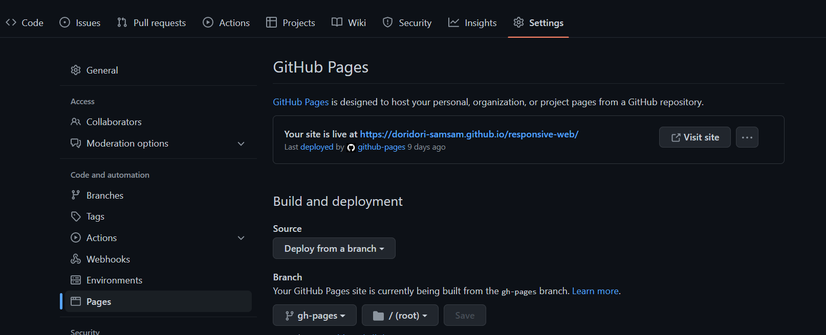Image resolution: width=826 pixels, height=335 pixels.
Task: Open the live site URL link
Action: (469, 134)
